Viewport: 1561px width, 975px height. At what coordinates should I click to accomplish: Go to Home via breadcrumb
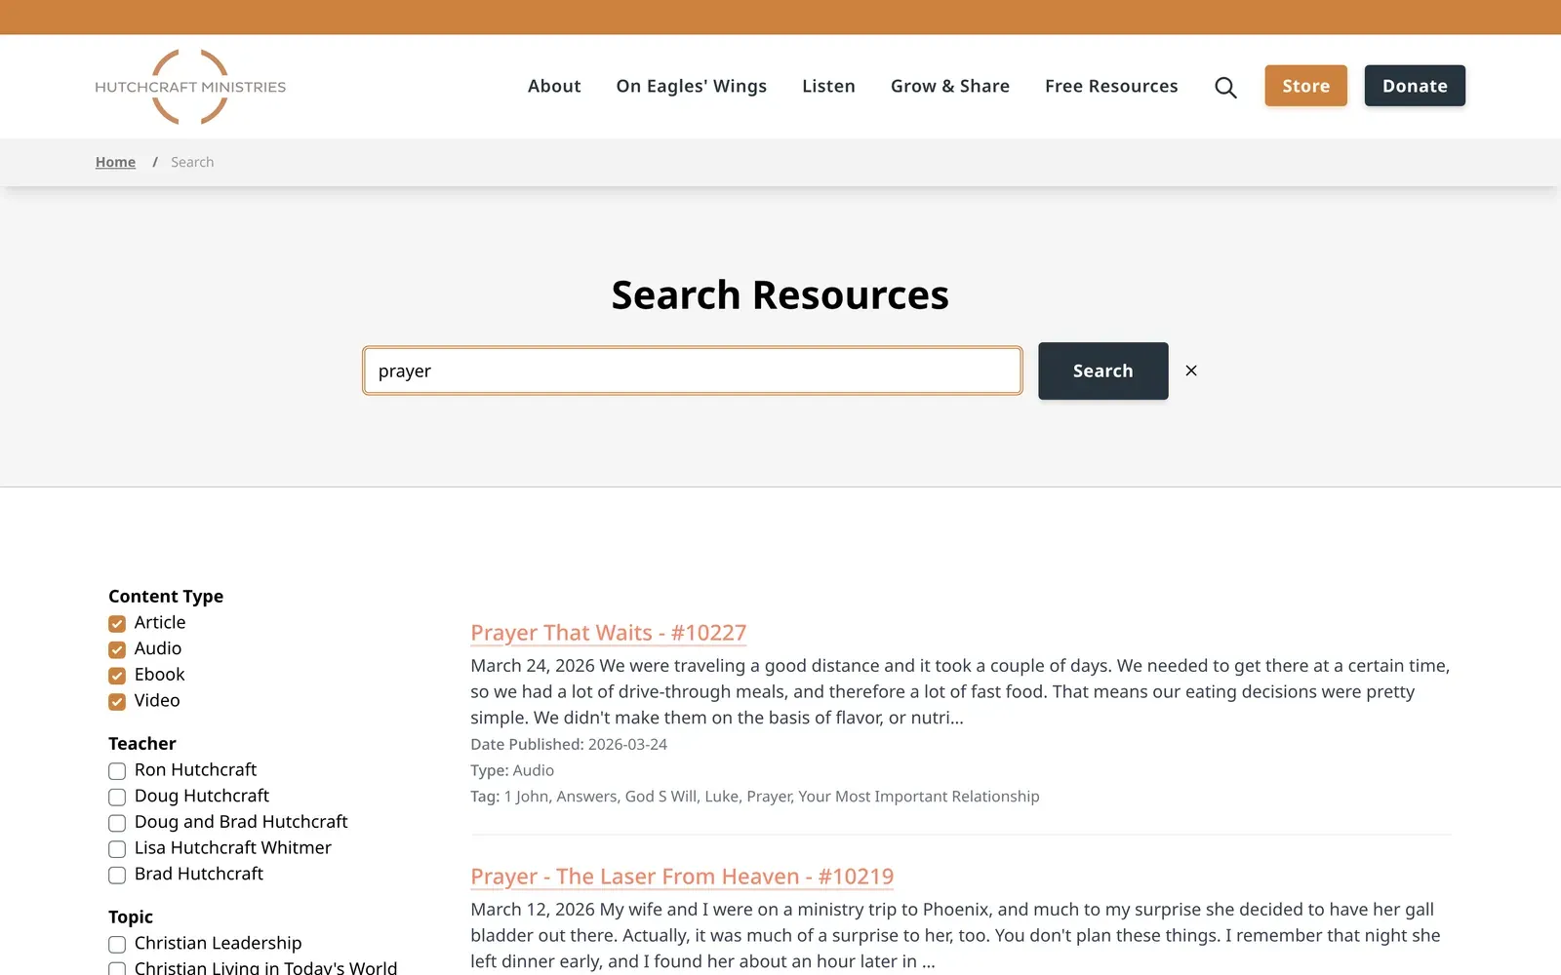point(115,162)
